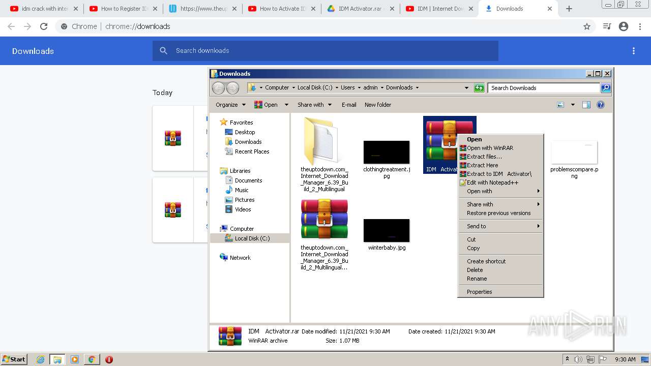651x366 pixels.
Task: Open Explorer help icon
Action: pos(601,105)
